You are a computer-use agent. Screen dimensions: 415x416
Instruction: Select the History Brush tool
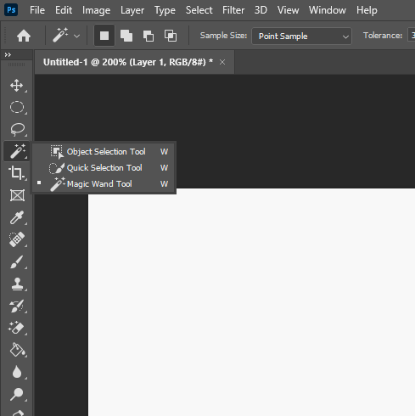pyautogui.click(x=17, y=306)
